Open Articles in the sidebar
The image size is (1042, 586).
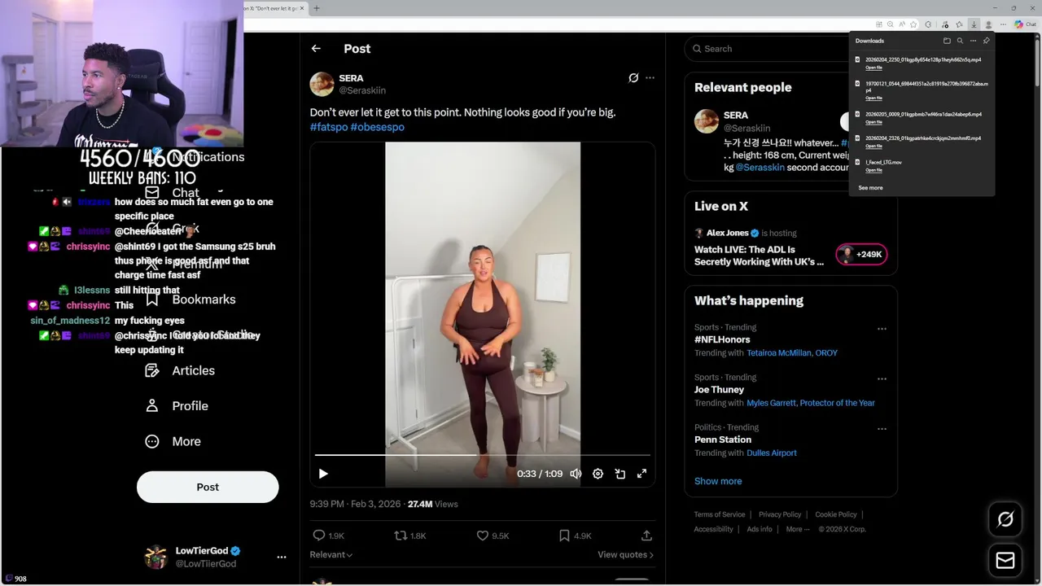tap(181, 370)
